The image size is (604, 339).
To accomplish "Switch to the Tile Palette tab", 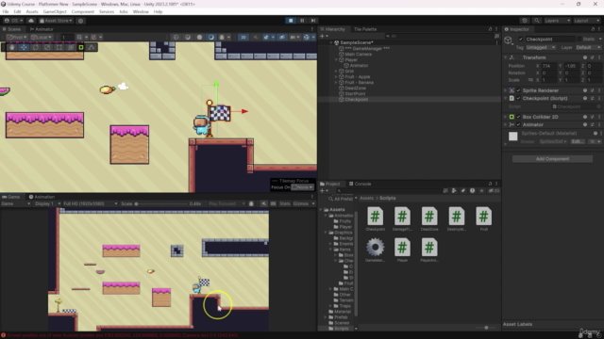I will coord(365,29).
